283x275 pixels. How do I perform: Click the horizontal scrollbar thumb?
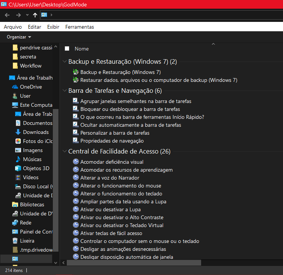[x=134, y=263]
